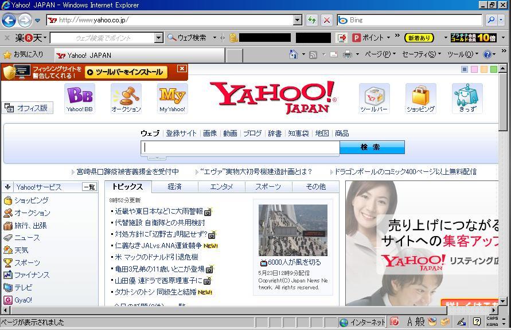This screenshot has width=511, height=330.
Task: Switch to the スポーツ news tab
Action: point(268,187)
